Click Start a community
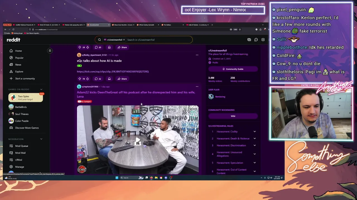357x200 pixels. [x=25, y=79]
